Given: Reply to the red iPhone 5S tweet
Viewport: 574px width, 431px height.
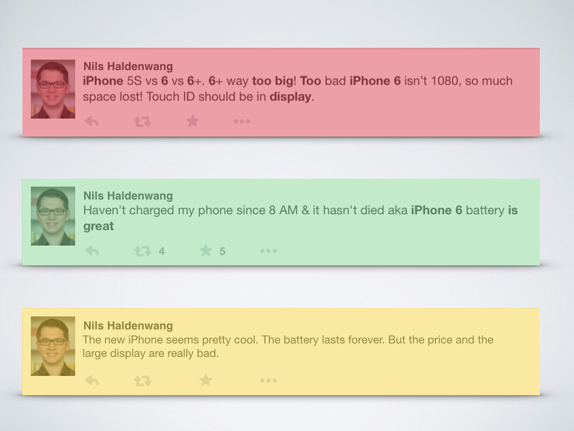Looking at the screenshot, I should click(x=91, y=121).
